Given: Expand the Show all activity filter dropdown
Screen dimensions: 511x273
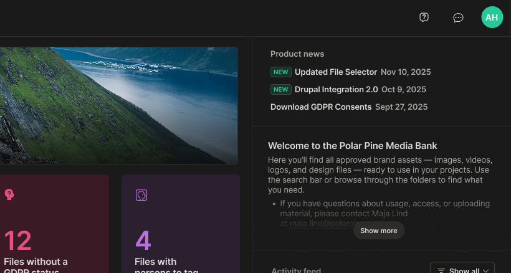Looking at the screenshot, I should pyautogui.click(x=462, y=269).
